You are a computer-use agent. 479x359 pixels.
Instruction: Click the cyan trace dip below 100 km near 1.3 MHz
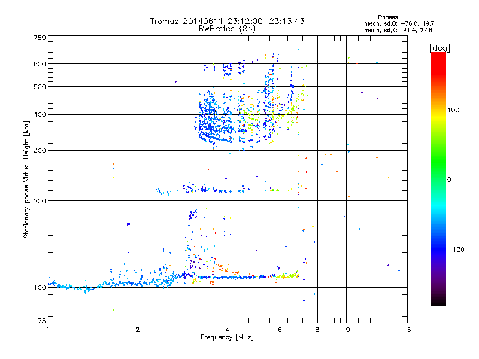point(87,290)
